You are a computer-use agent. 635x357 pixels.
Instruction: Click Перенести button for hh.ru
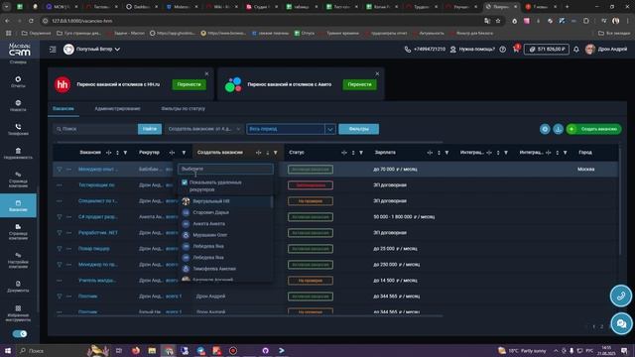pyautogui.click(x=190, y=84)
